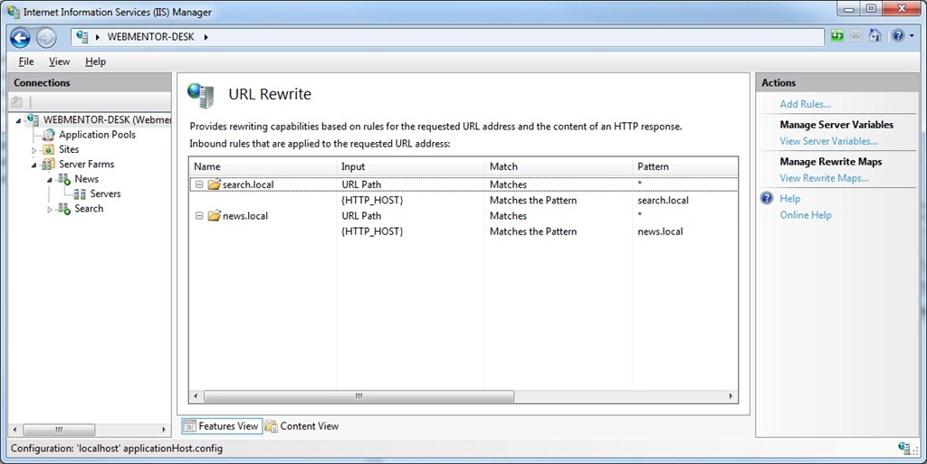Select the Servers node under News

click(x=105, y=194)
